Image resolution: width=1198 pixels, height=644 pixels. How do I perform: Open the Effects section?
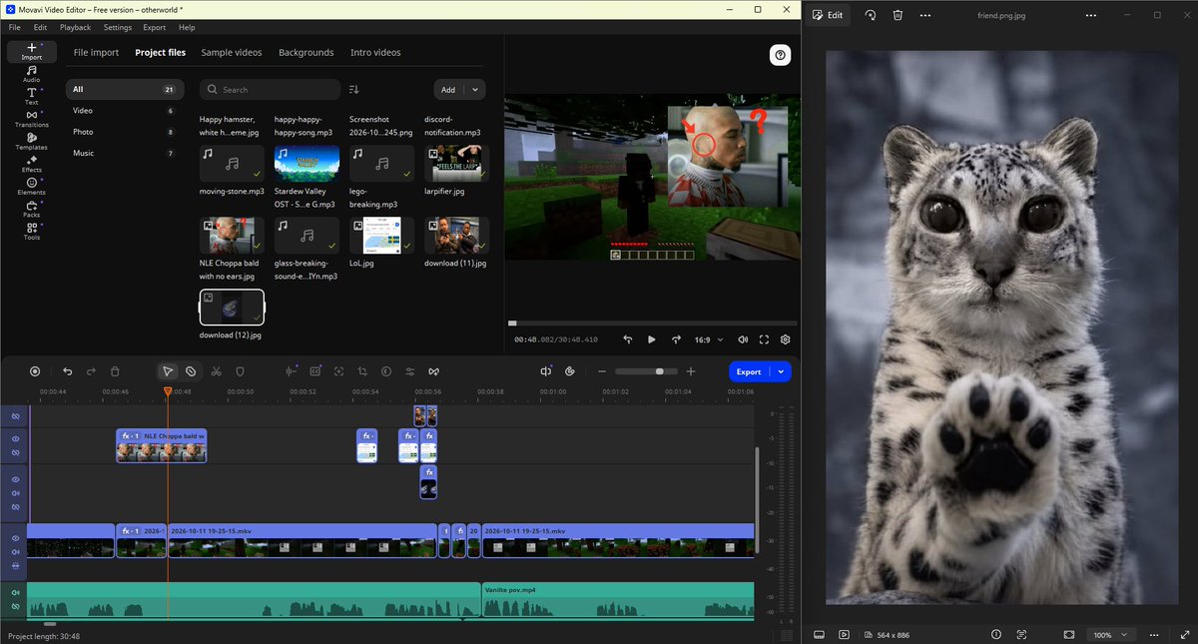pos(32,164)
